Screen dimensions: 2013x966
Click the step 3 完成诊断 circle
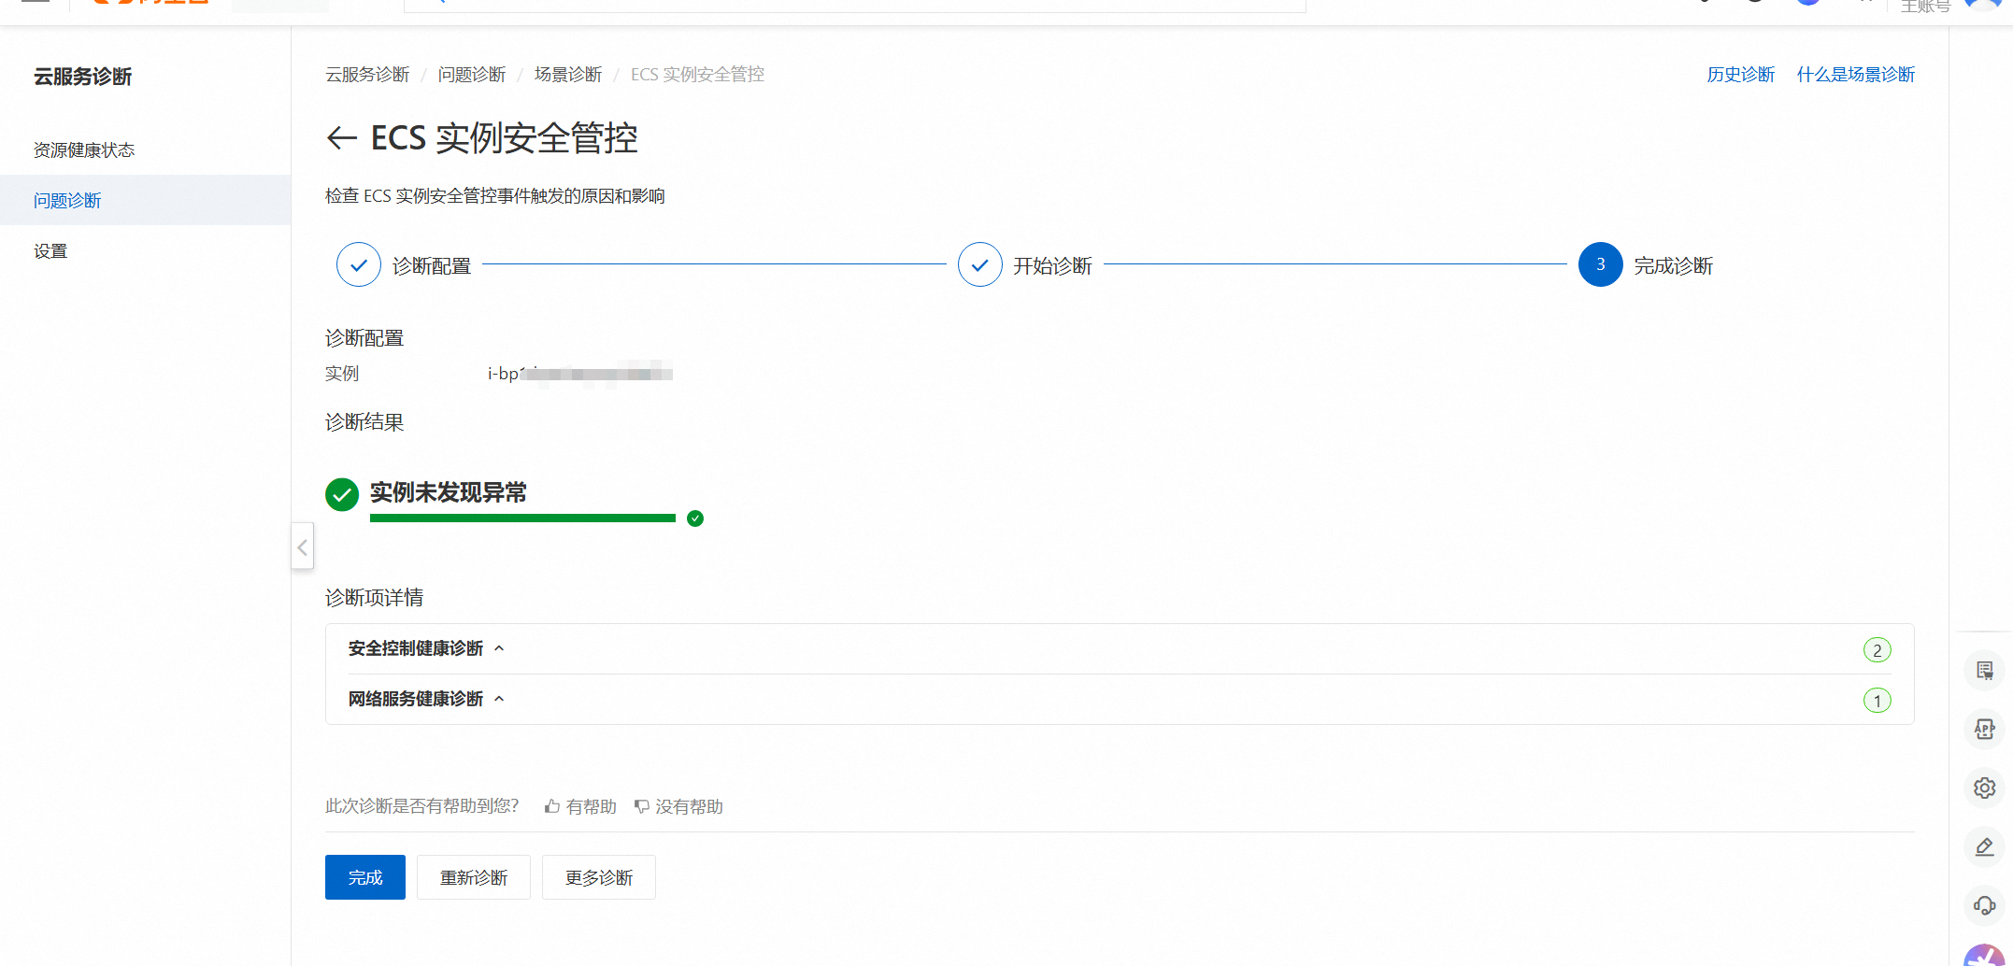click(x=1601, y=264)
